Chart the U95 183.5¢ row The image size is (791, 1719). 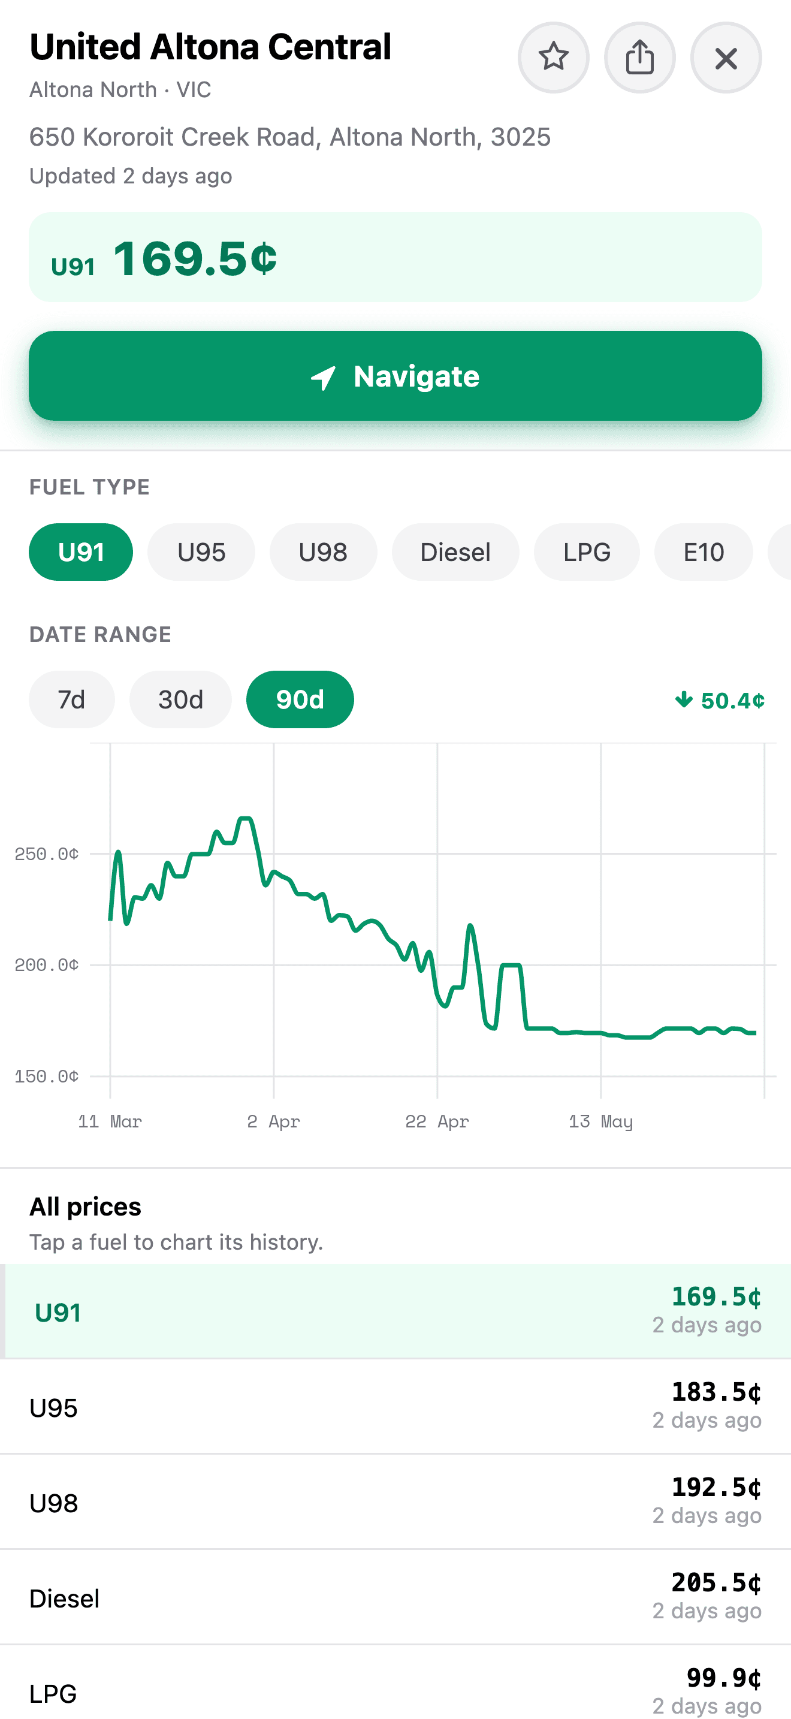click(395, 1406)
